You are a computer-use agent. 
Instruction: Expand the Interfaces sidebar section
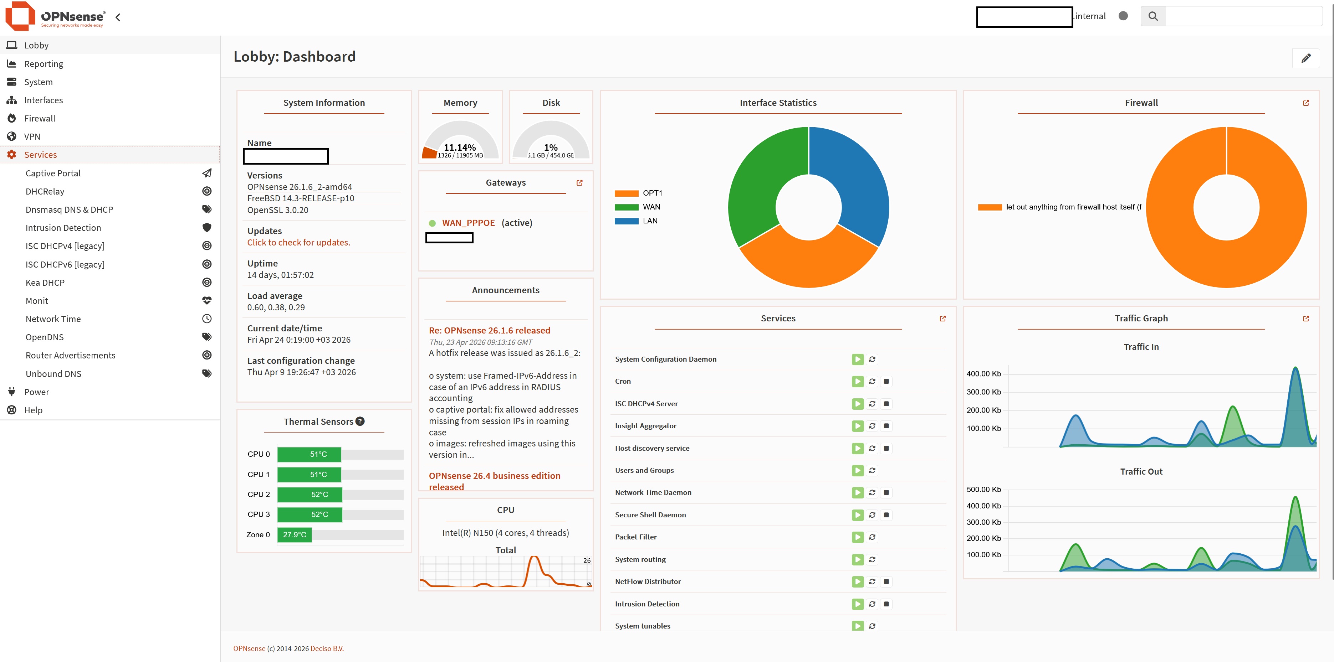(44, 100)
